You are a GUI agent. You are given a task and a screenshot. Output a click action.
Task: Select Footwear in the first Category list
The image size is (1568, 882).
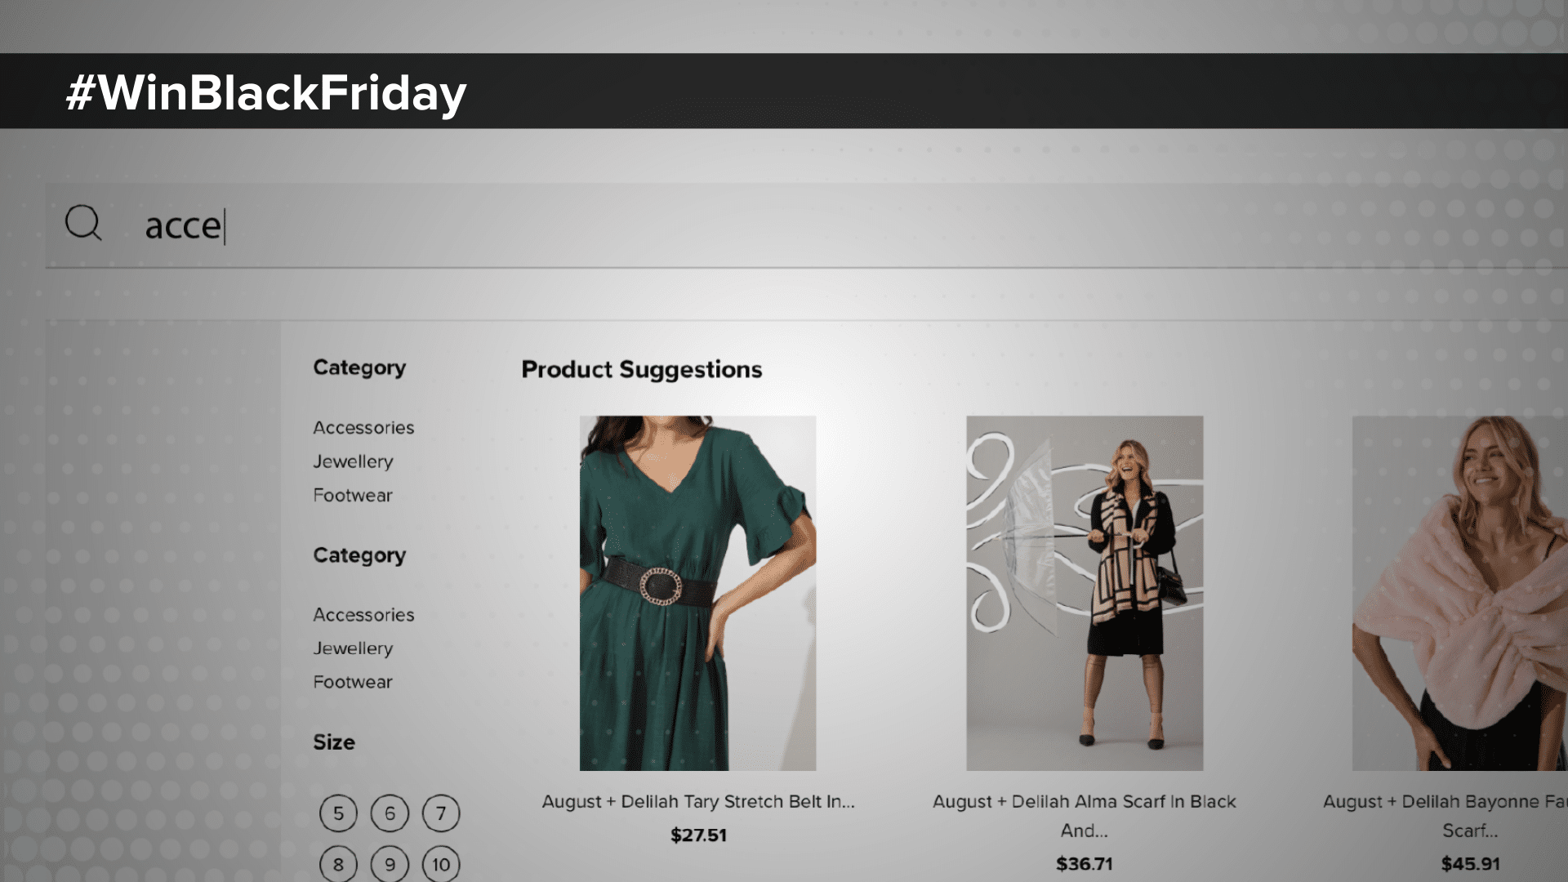tap(353, 495)
